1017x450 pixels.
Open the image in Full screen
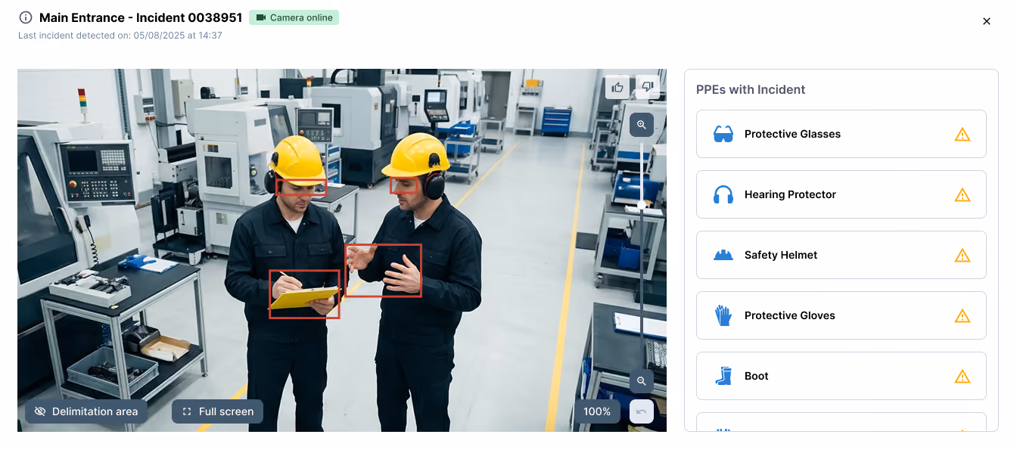tap(218, 411)
